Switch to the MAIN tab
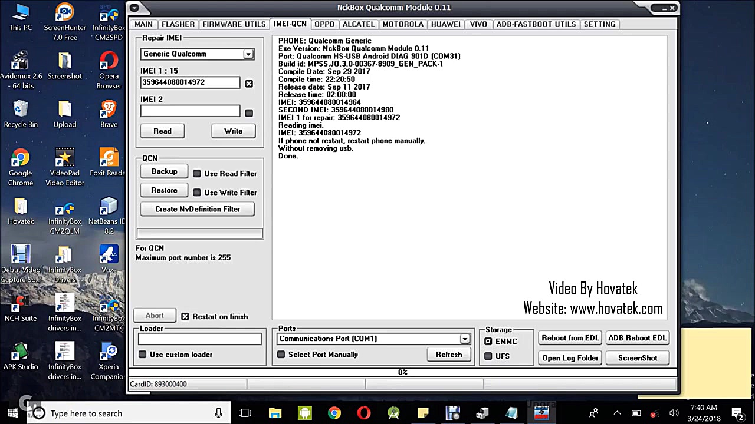 [143, 24]
